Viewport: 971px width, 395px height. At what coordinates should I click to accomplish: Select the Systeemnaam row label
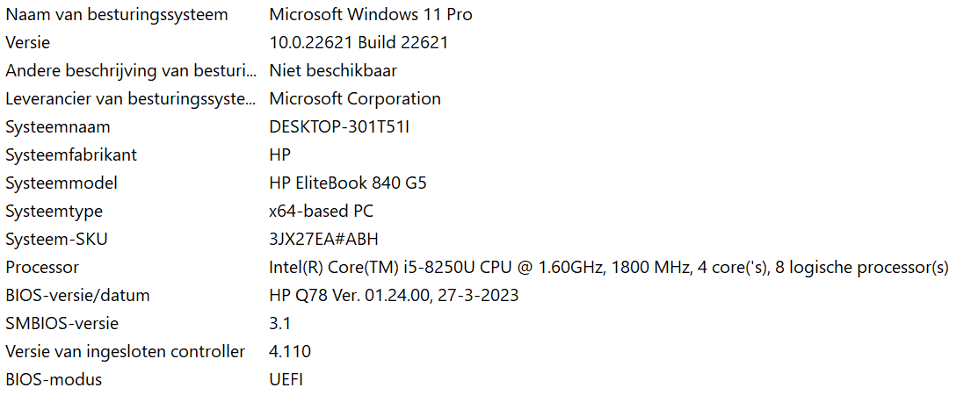pos(58,127)
